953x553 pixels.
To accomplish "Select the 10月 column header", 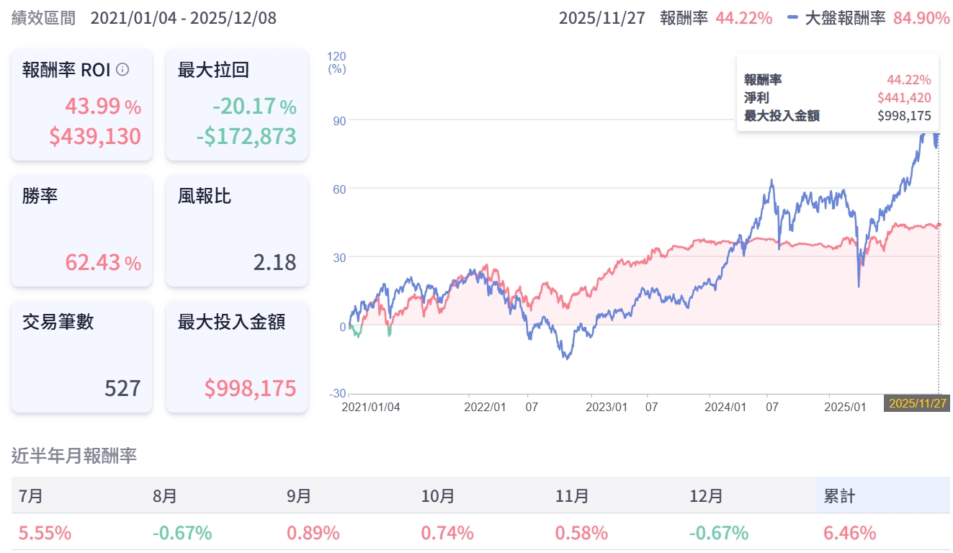I will coord(438,496).
